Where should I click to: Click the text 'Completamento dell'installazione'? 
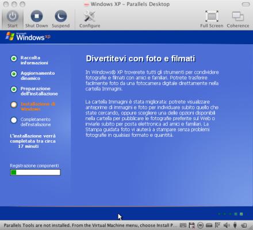tap(36, 122)
